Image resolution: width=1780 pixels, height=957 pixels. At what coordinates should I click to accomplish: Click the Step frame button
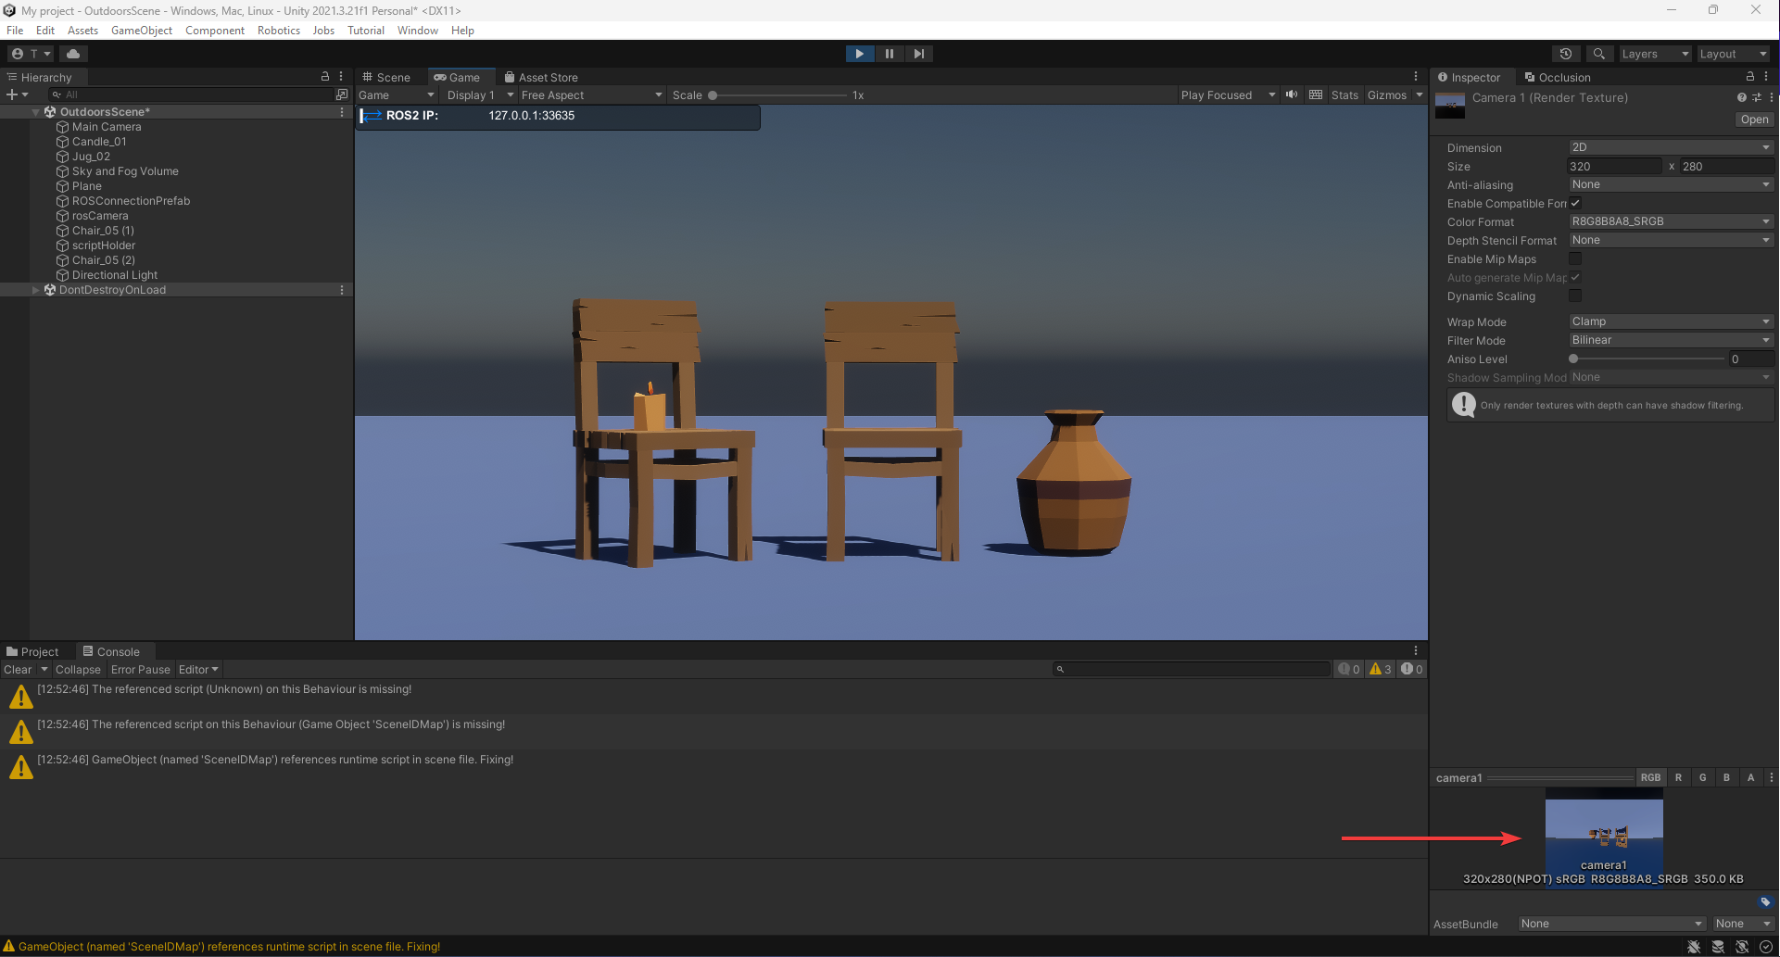click(x=918, y=54)
